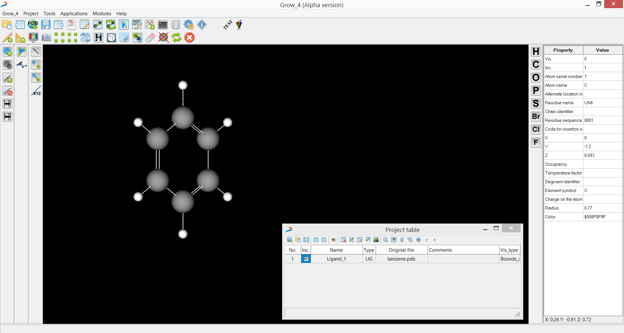The height and width of the screenshot is (333, 624).
Task: Open the Tools menu
Action: (49, 14)
